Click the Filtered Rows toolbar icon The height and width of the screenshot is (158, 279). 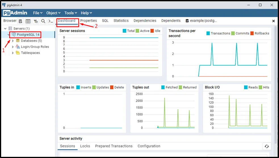[x=35, y=21]
